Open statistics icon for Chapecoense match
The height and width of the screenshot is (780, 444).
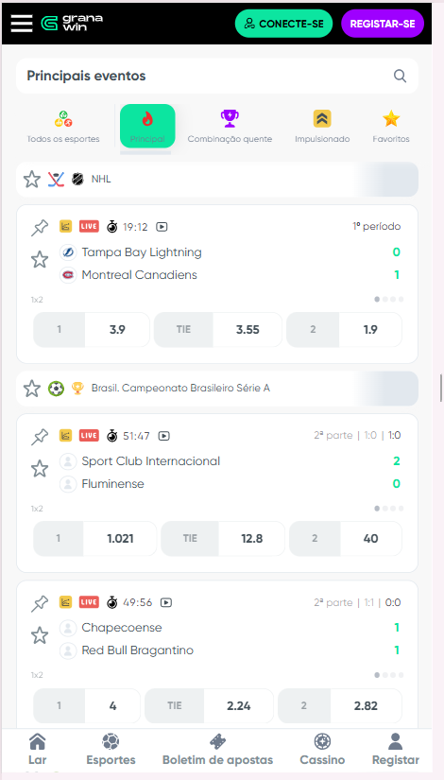tap(65, 602)
